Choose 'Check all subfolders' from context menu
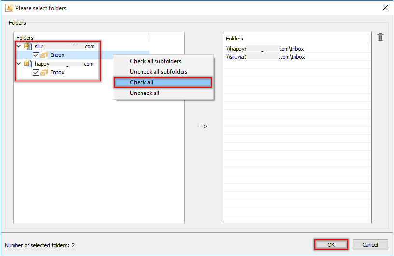Image resolution: width=394 pixels, height=256 pixels. click(155, 61)
